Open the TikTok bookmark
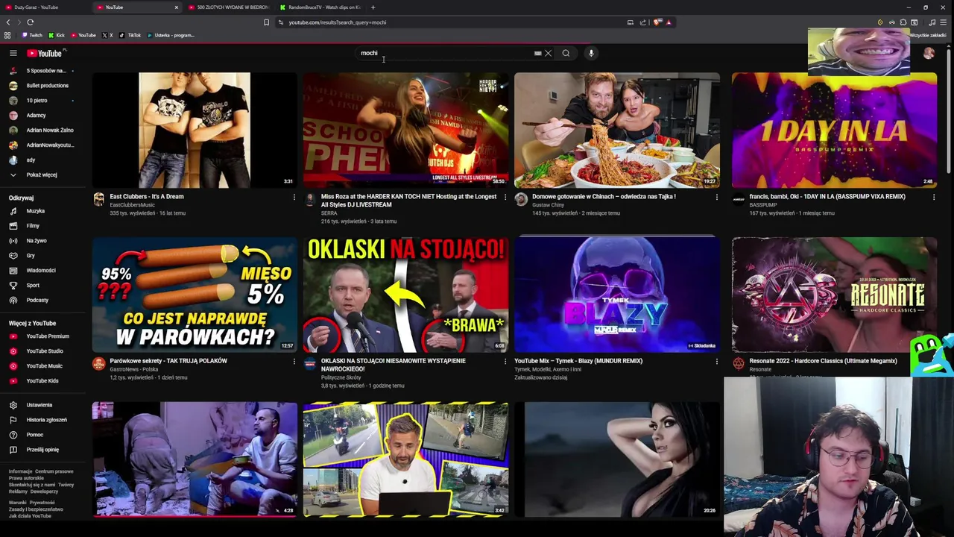 click(130, 35)
